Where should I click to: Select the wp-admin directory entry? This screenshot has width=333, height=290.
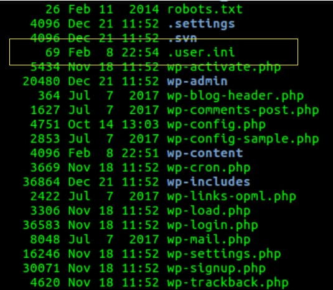click(x=197, y=82)
